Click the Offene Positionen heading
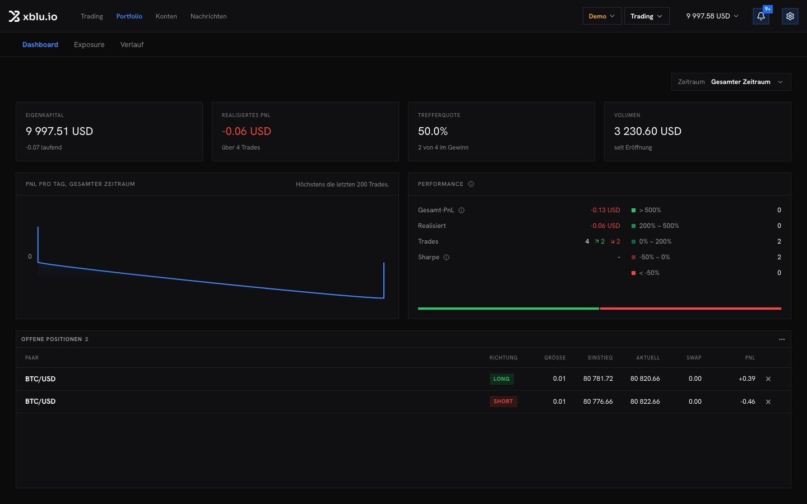This screenshot has width=807, height=504. [52, 339]
